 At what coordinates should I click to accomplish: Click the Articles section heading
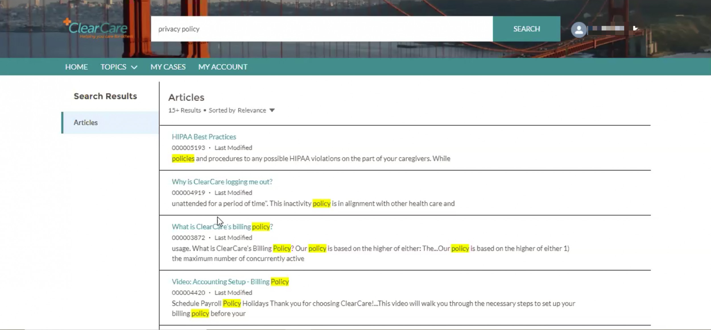pos(186,98)
